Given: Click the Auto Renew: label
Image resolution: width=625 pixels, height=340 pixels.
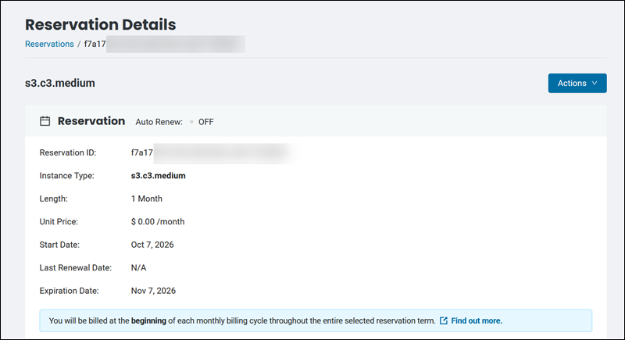Looking at the screenshot, I should [159, 122].
